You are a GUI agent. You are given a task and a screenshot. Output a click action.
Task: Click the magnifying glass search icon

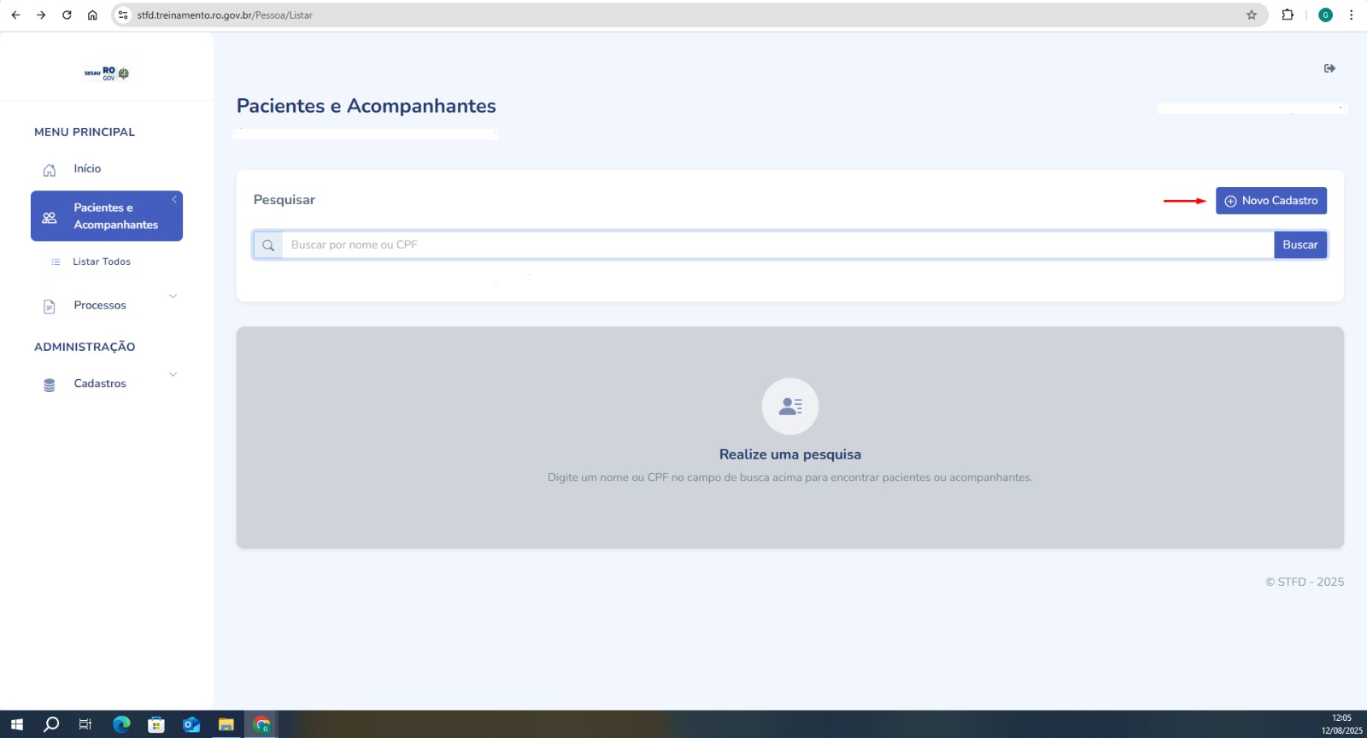point(268,245)
